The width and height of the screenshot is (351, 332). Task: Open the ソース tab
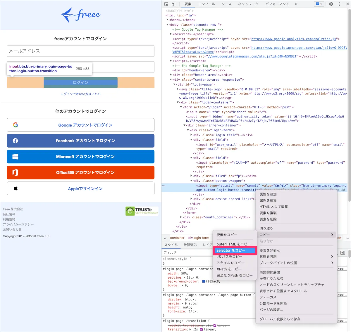pos(226,4)
